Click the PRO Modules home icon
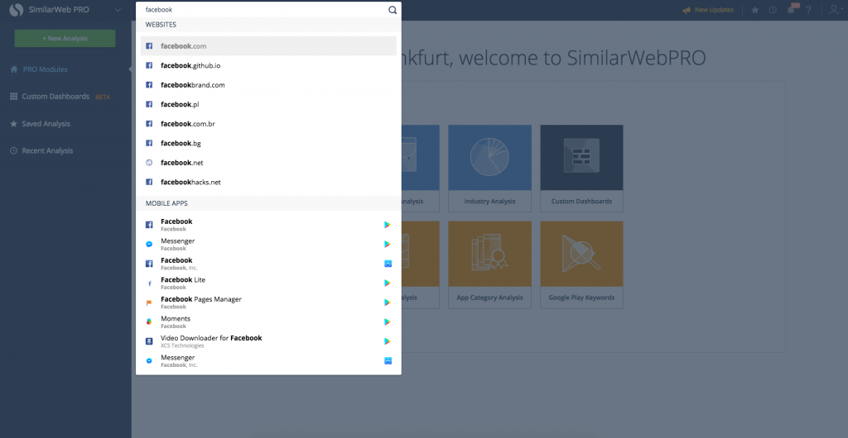This screenshot has width=848, height=438. pyautogui.click(x=14, y=69)
